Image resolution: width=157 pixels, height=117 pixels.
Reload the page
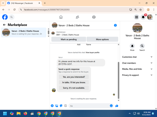pos(14,10)
